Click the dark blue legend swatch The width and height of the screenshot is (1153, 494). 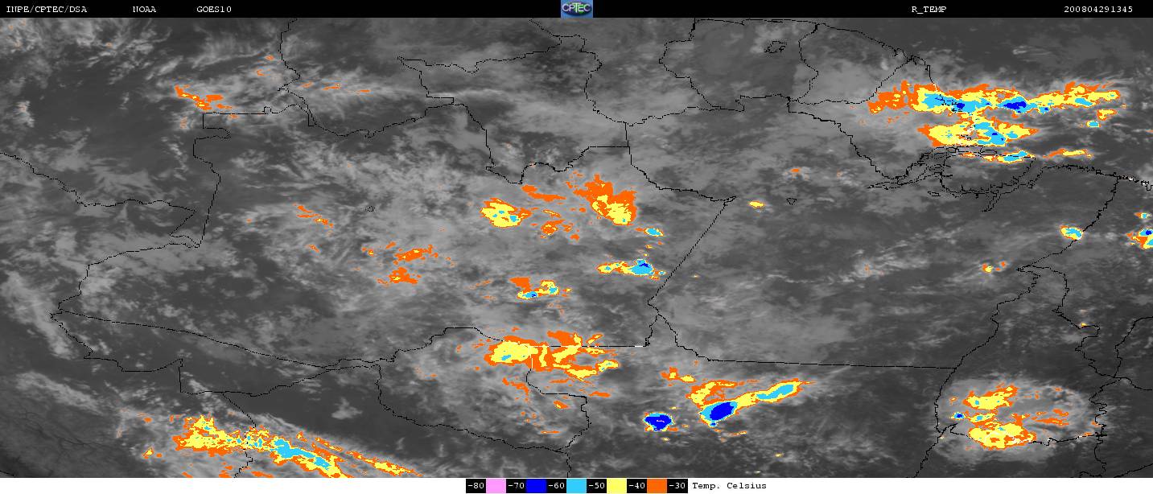click(536, 486)
